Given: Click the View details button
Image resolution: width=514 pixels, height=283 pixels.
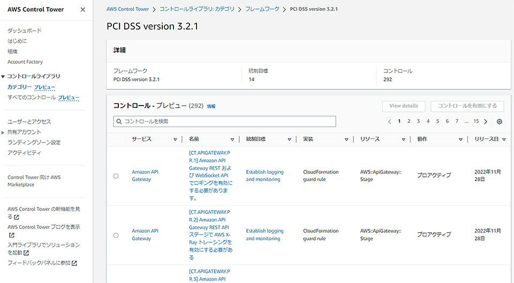Looking at the screenshot, I should 404,106.
